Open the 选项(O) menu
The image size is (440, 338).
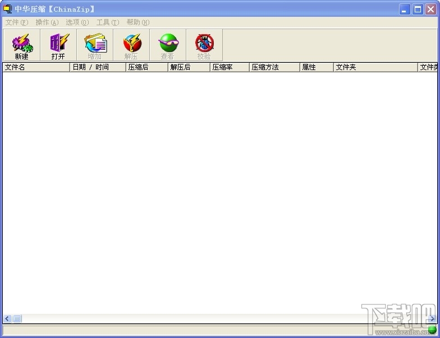tap(77, 22)
